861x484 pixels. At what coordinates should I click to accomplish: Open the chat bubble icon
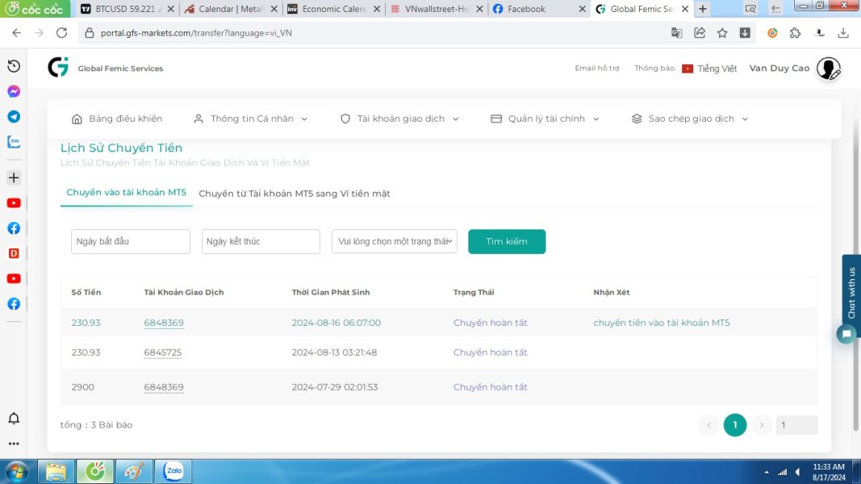click(x=846, y=334)
